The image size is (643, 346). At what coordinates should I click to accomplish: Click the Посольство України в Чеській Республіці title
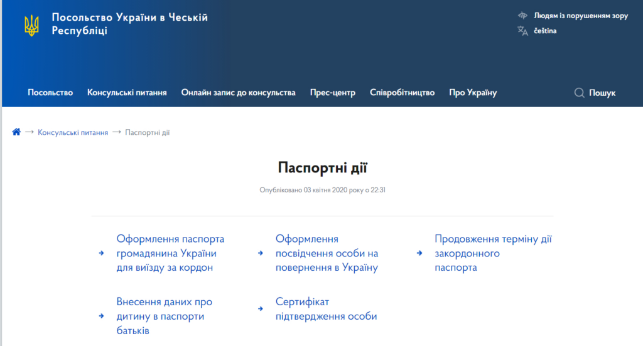(129, 24)
